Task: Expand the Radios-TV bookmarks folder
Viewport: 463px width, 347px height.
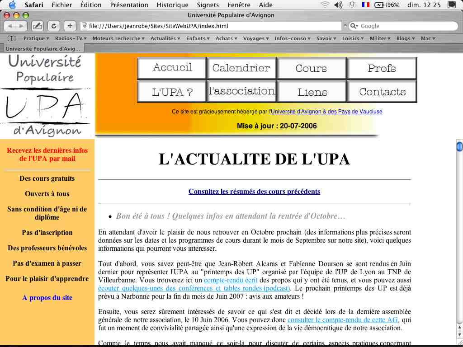Action: point(71,38)
